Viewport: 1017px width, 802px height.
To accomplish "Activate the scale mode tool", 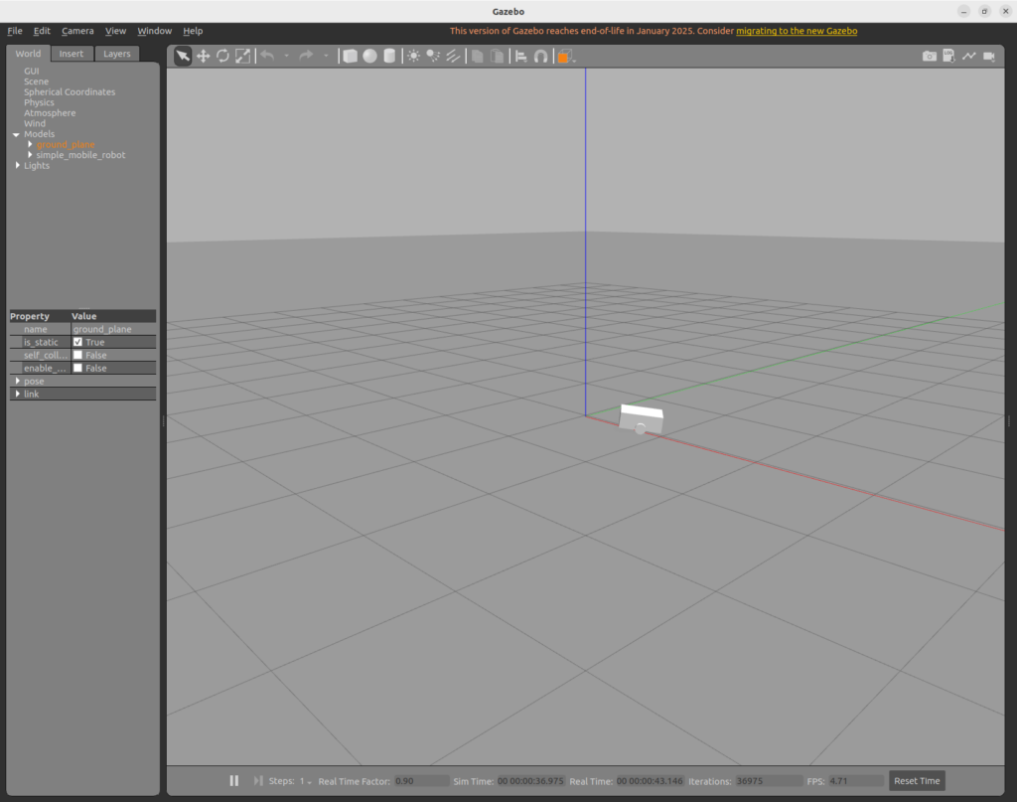I will [242, 57].
